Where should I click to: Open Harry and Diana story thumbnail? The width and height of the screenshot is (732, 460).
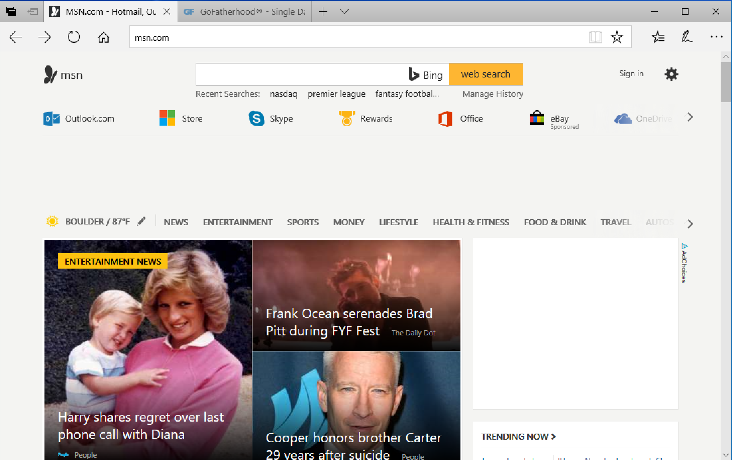point(148,350)
